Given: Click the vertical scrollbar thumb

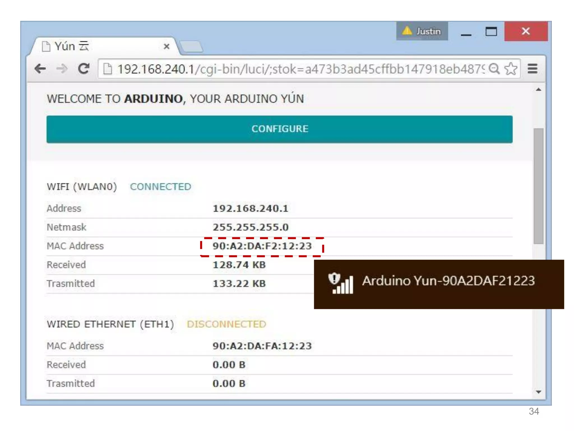Looking at the screenshot, I should click(538, 186).
